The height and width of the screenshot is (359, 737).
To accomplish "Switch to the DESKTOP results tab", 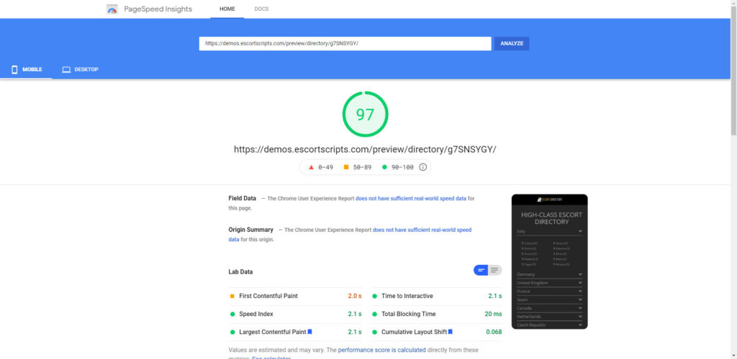I will [80, 70].
